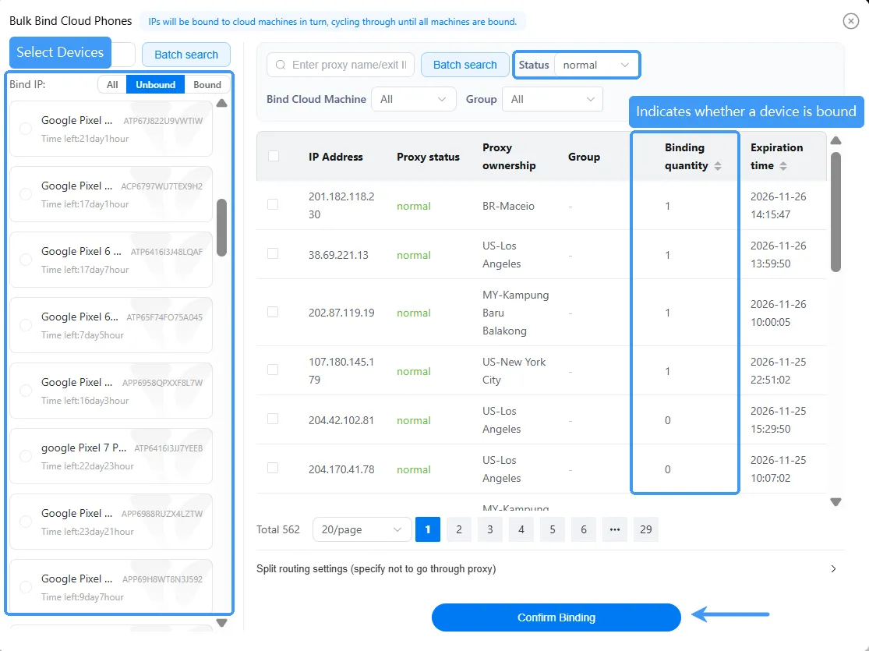Click proxy table scroll-up arrow
This screenshot has width=869, height=651.
835,141
